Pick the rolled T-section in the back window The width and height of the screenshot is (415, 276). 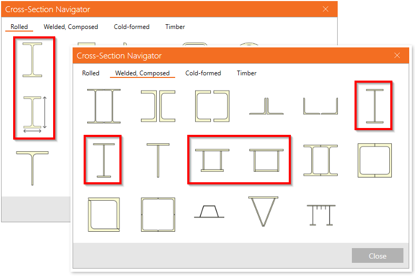(32, 168)
